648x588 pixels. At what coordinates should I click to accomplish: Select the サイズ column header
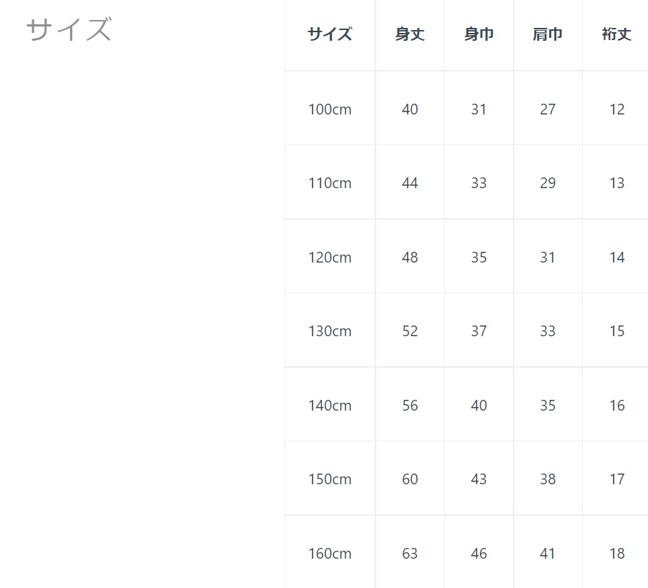coord(330,34)
